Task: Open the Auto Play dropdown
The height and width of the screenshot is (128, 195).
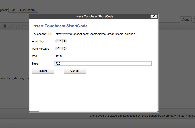Action: 61,41
